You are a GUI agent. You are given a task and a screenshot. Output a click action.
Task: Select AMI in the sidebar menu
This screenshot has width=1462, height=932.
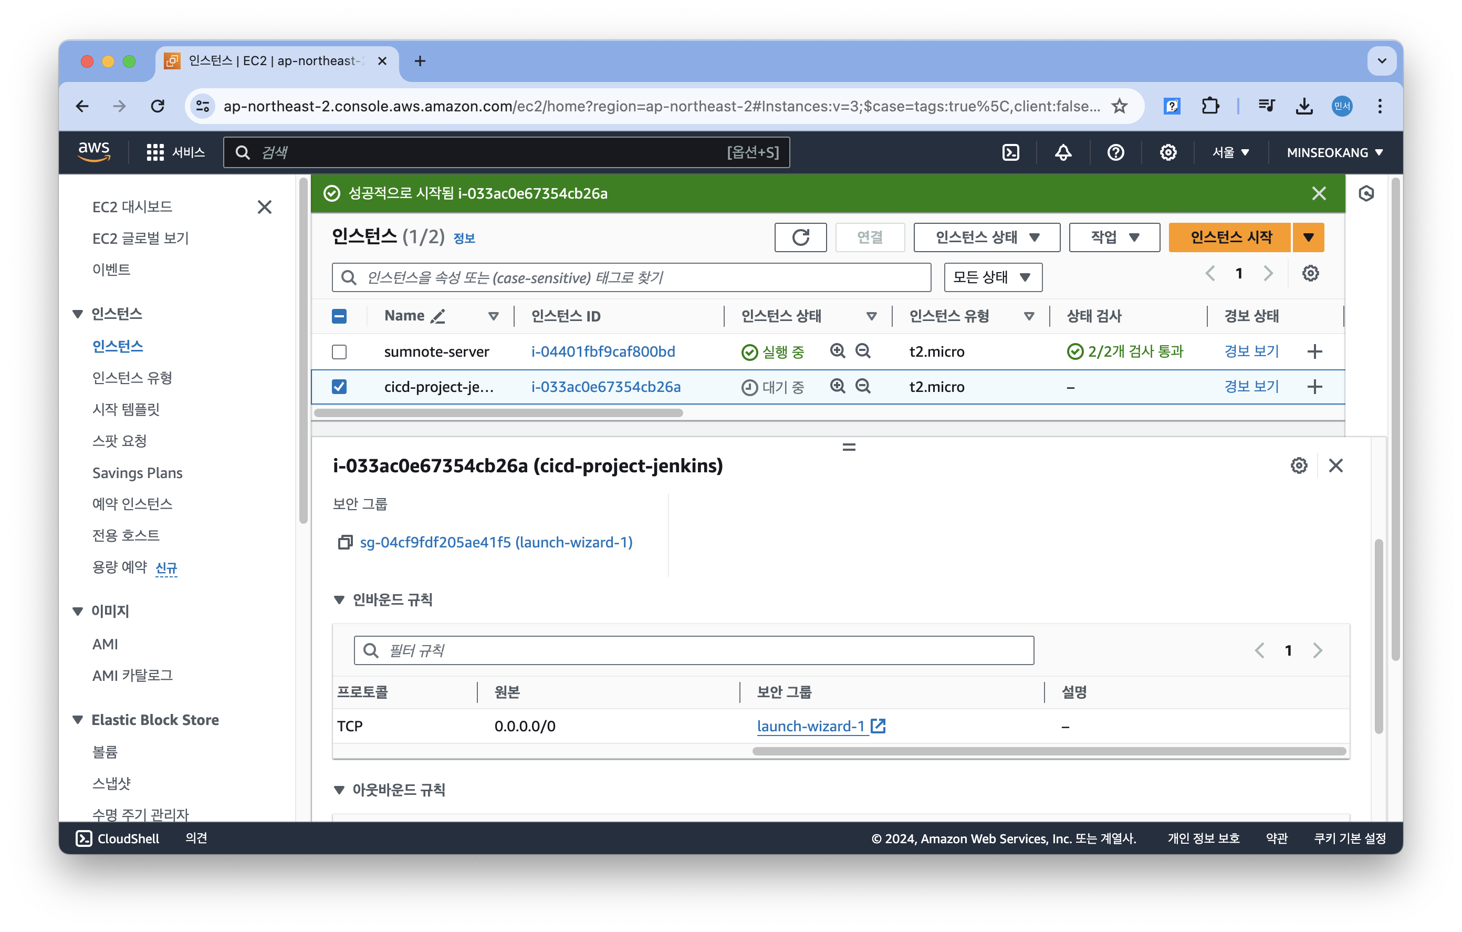(105, 644)
